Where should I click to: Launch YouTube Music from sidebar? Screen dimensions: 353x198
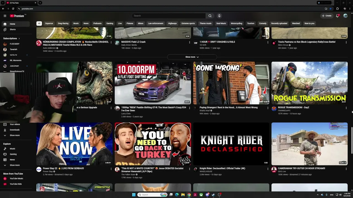coord(17,178)
